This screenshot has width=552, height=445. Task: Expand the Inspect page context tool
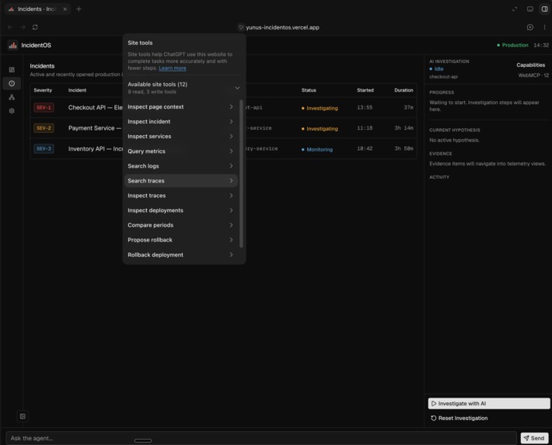(181, 107)
